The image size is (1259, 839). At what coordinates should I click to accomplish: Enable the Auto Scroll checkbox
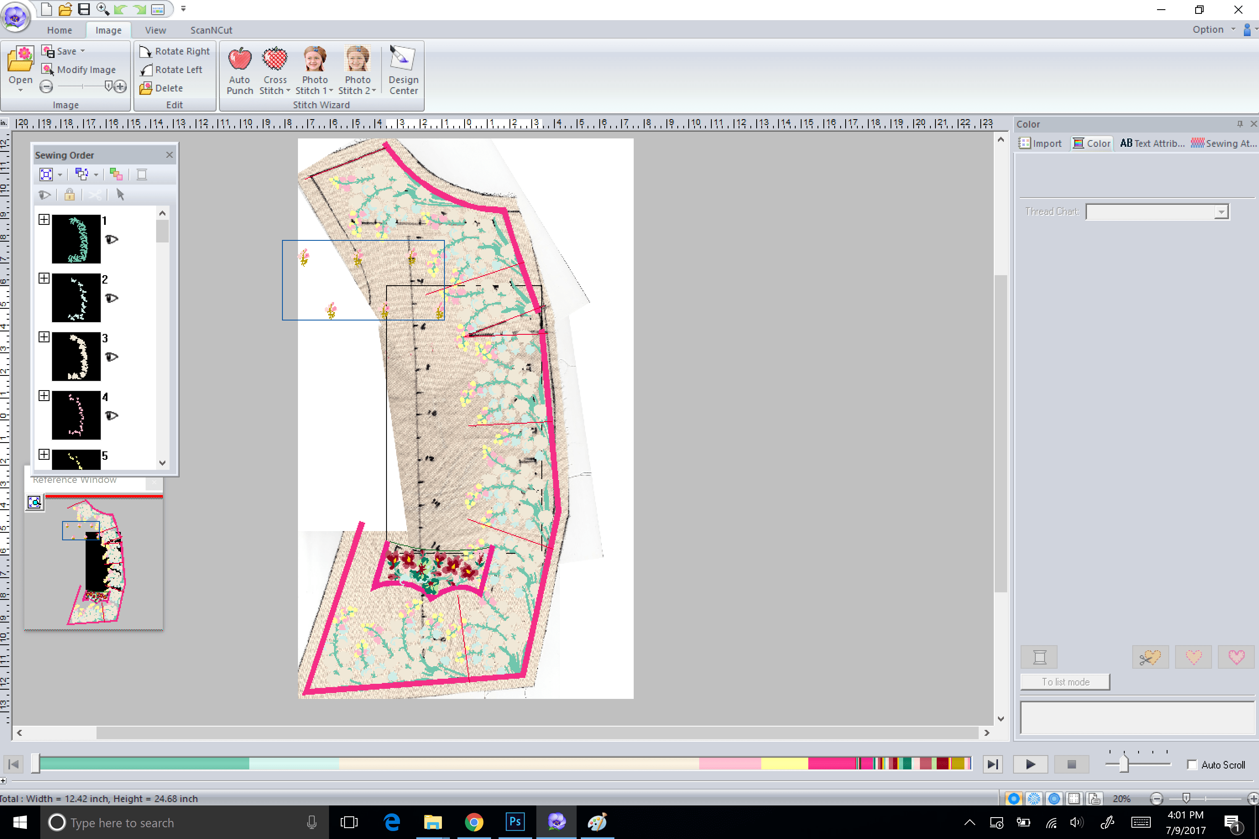[1192, 765]
